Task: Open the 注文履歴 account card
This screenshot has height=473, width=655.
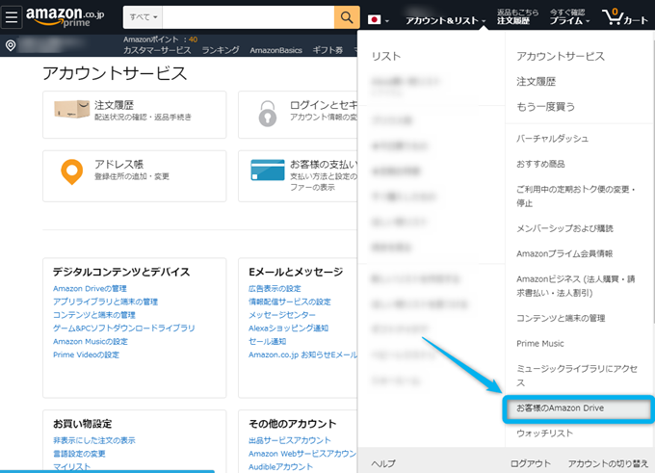Action: pyautogui.click(x=135, y=115)
